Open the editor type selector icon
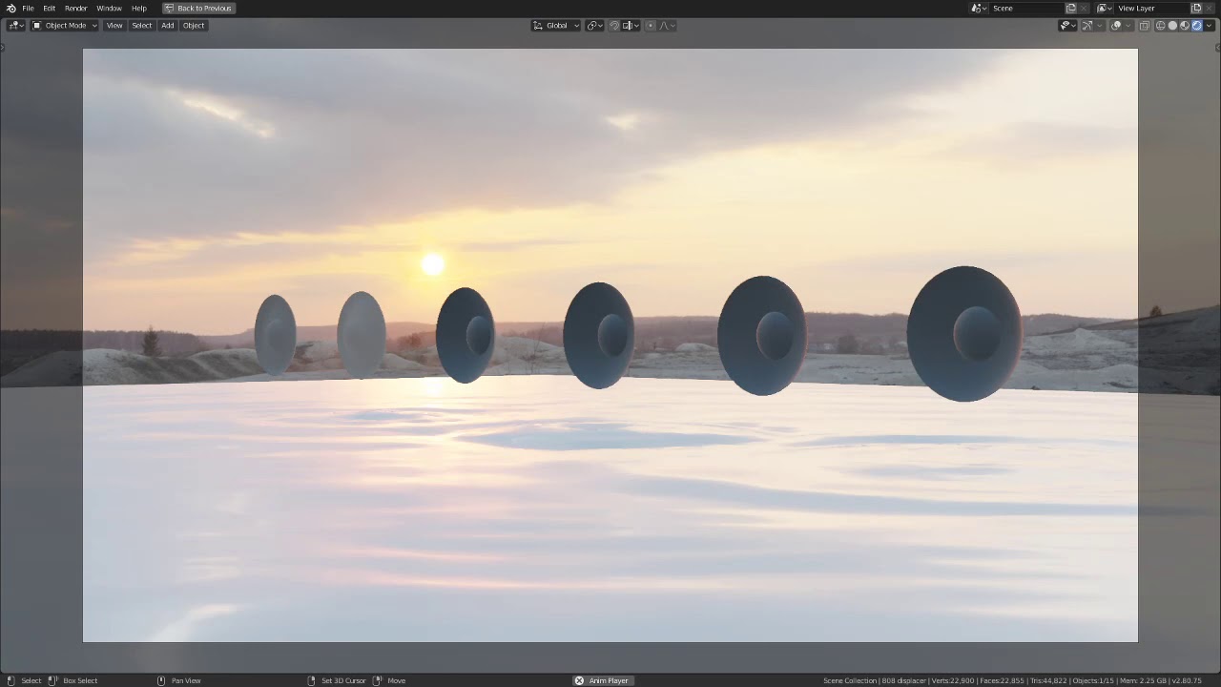The image size is (1221, 687). (x=15, y=25)
